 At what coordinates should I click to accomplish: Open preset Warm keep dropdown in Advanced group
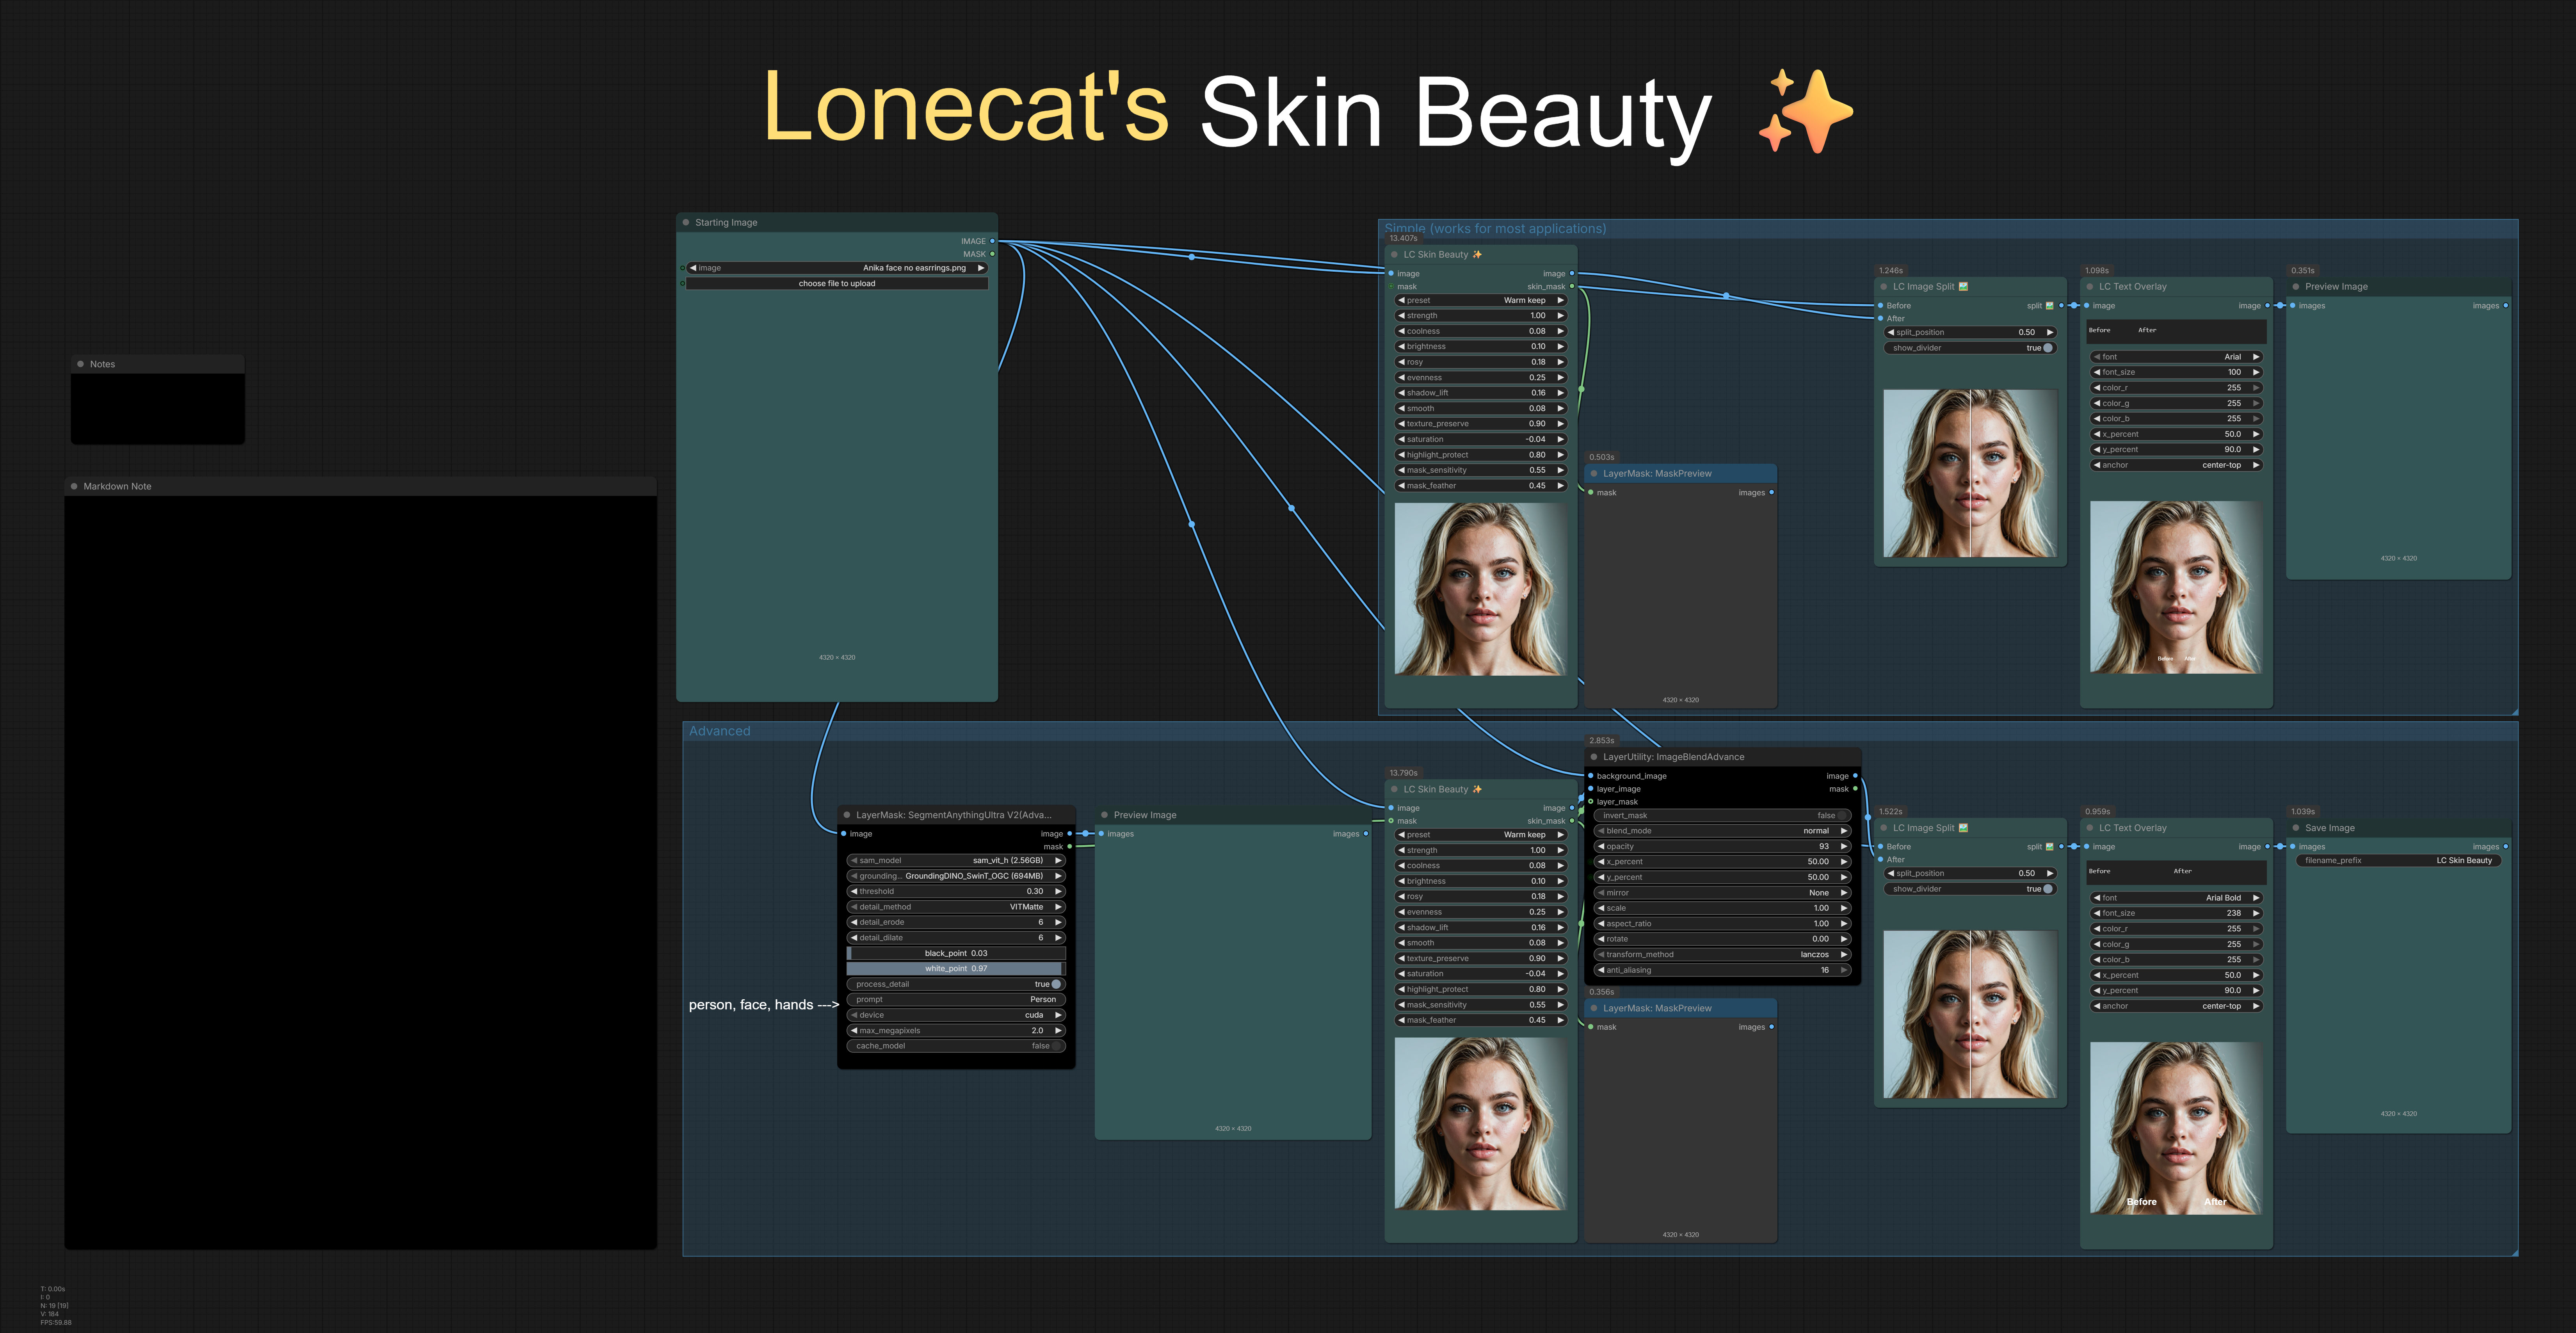pyautogui.click(x=1480, y=835)
